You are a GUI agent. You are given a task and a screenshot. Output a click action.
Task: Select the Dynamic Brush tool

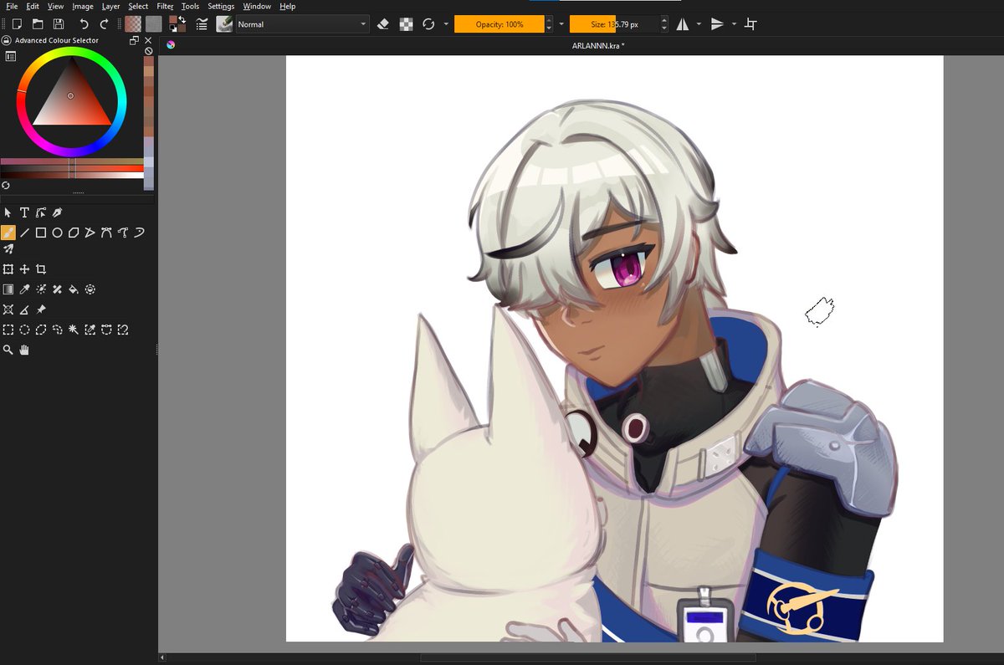coord(139,233)
